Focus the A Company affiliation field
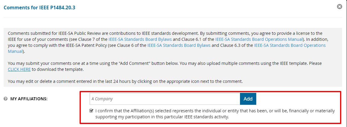The image size is (347, 127). pyautogui.click(x=165, y=99)
